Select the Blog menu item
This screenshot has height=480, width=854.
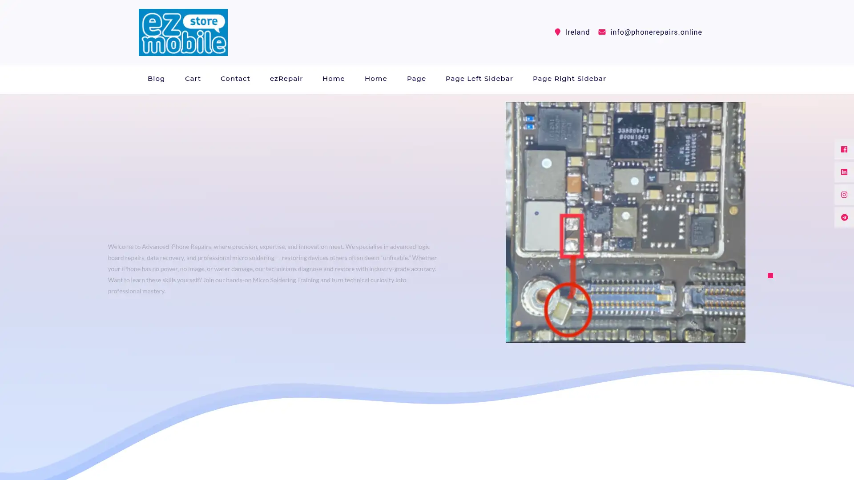coord(156,79)
